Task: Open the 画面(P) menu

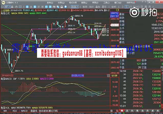Action: [x=95, y=3]
